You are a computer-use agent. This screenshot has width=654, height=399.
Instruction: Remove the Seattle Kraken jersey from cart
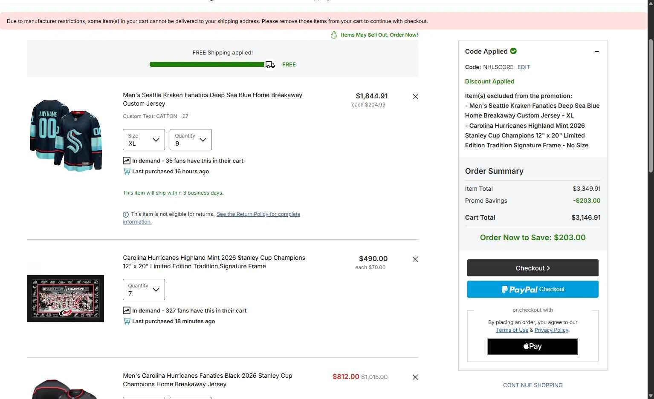point(415,97)
